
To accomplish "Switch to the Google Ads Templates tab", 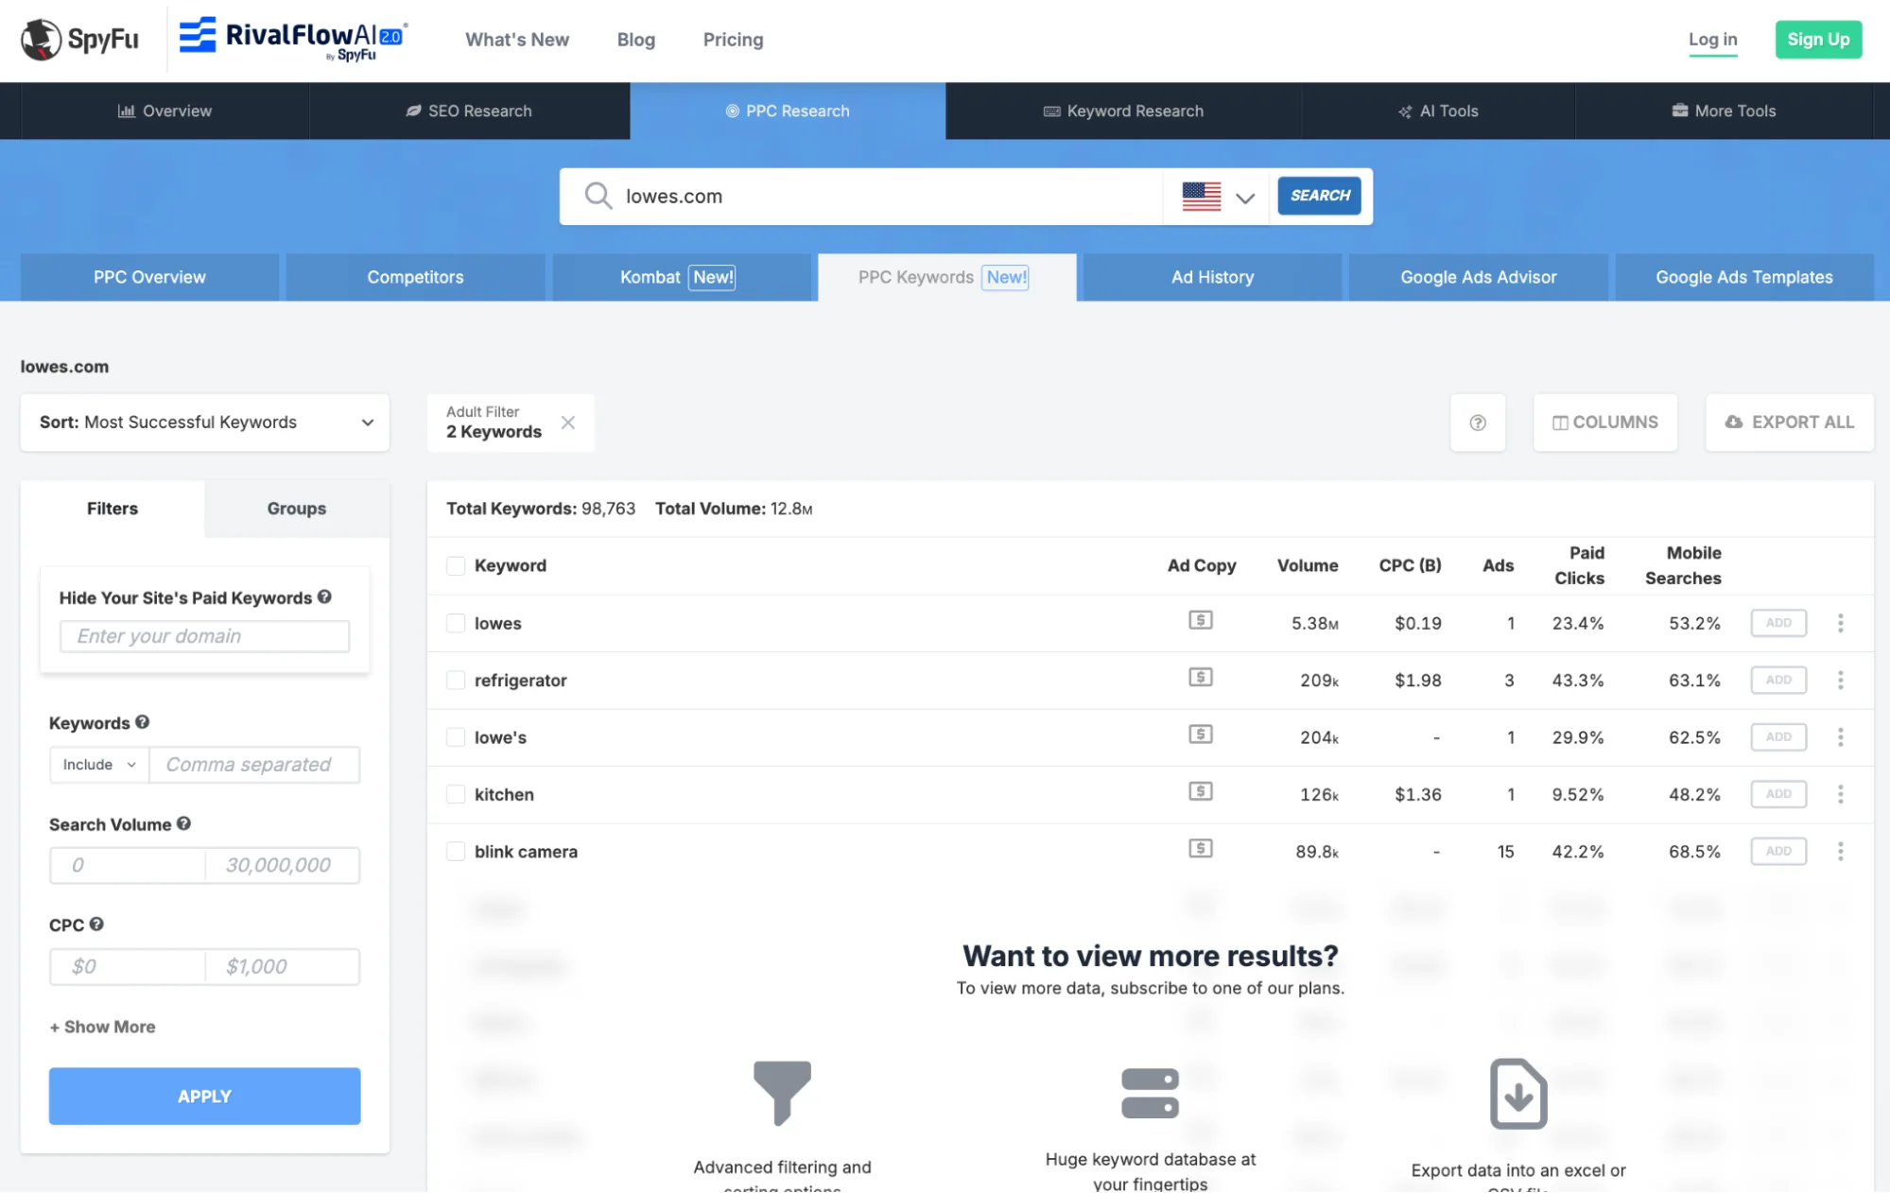I will click(x=1743, y=277).
